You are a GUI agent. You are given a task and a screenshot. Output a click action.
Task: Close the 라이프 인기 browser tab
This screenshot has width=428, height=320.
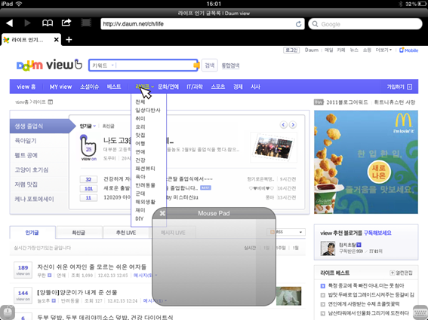(56, 40)
